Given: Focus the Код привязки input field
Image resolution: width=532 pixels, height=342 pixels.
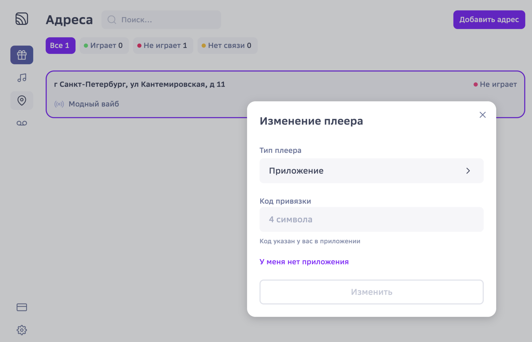Looking at the screenshot, I should 371,220.
